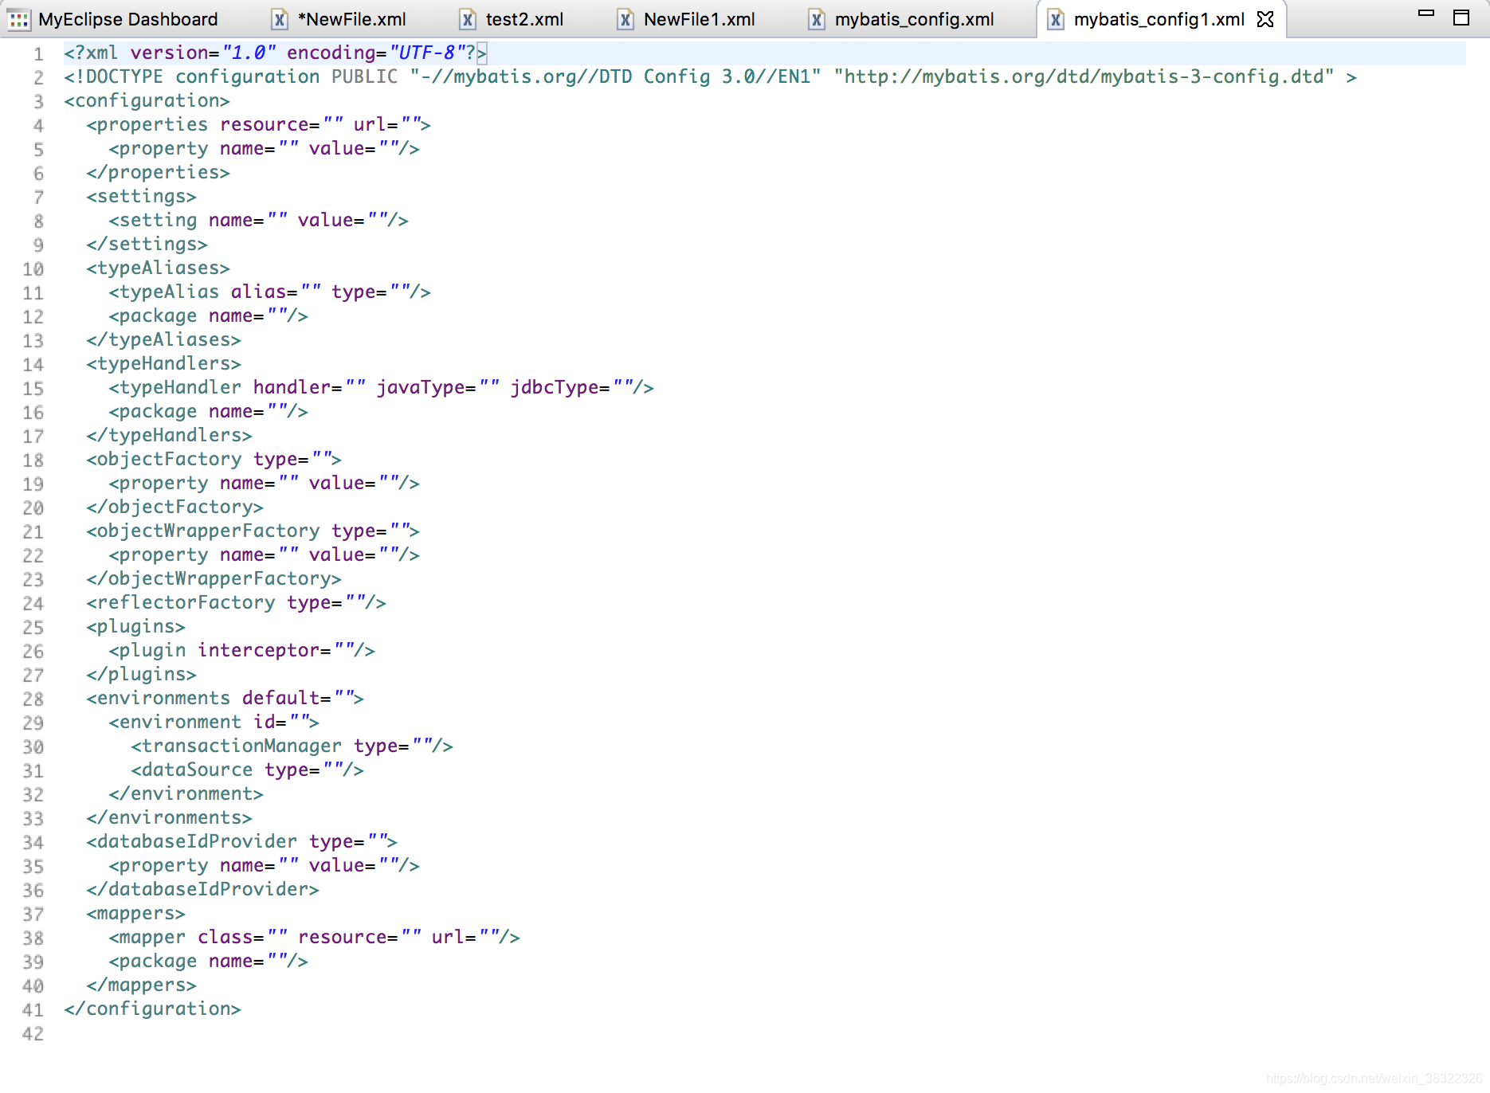Click the <mapper class resource url> line
Viewport: 1490px width, 1093px height.
click(x=314, y=938)
